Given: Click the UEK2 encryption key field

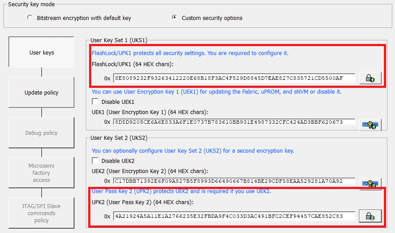Looking at the screenshot, I should coord(234,181).
